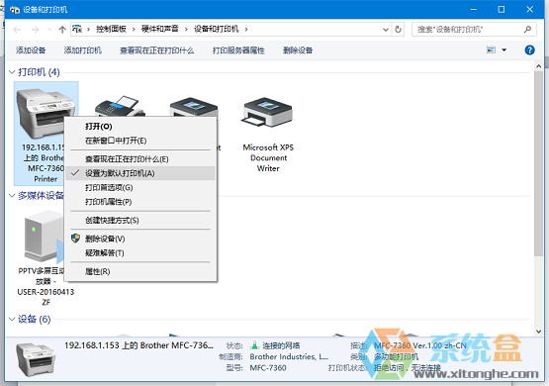Image resolution: width=549 pixels, height=386 pixels.
Task: Click 打印服务器属性 toolbar button
Action: click(238, 50)
